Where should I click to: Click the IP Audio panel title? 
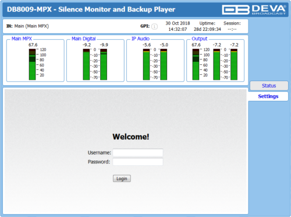point(140,38)
